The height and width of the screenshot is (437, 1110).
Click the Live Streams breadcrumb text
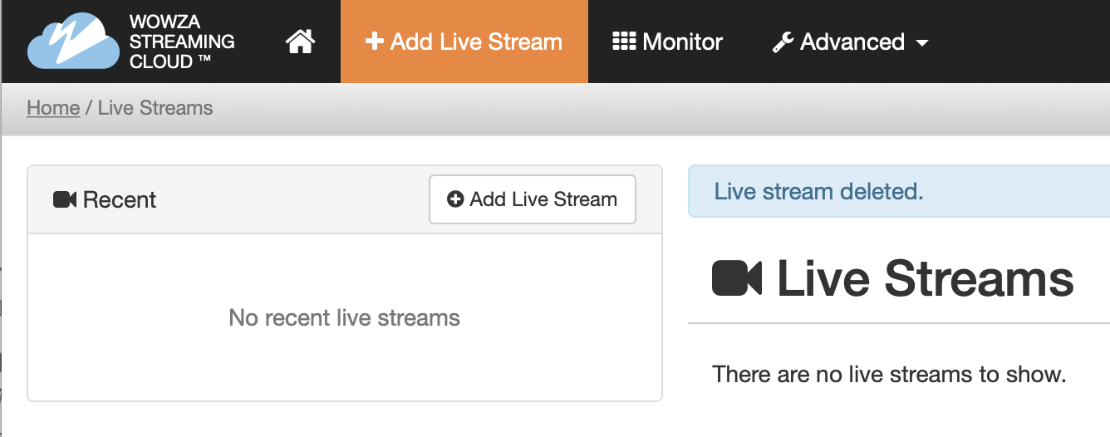pyautogui.click(x=155, y=108)
